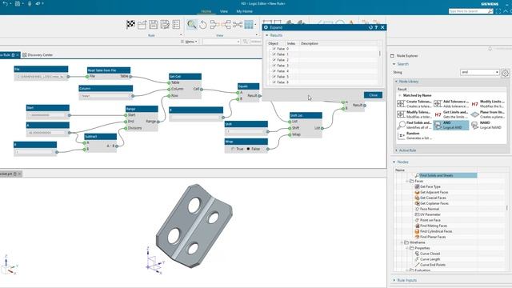512x288 pixels.
Task: Click the Undo arrow in the title bar
Action: tap(6, 3)
